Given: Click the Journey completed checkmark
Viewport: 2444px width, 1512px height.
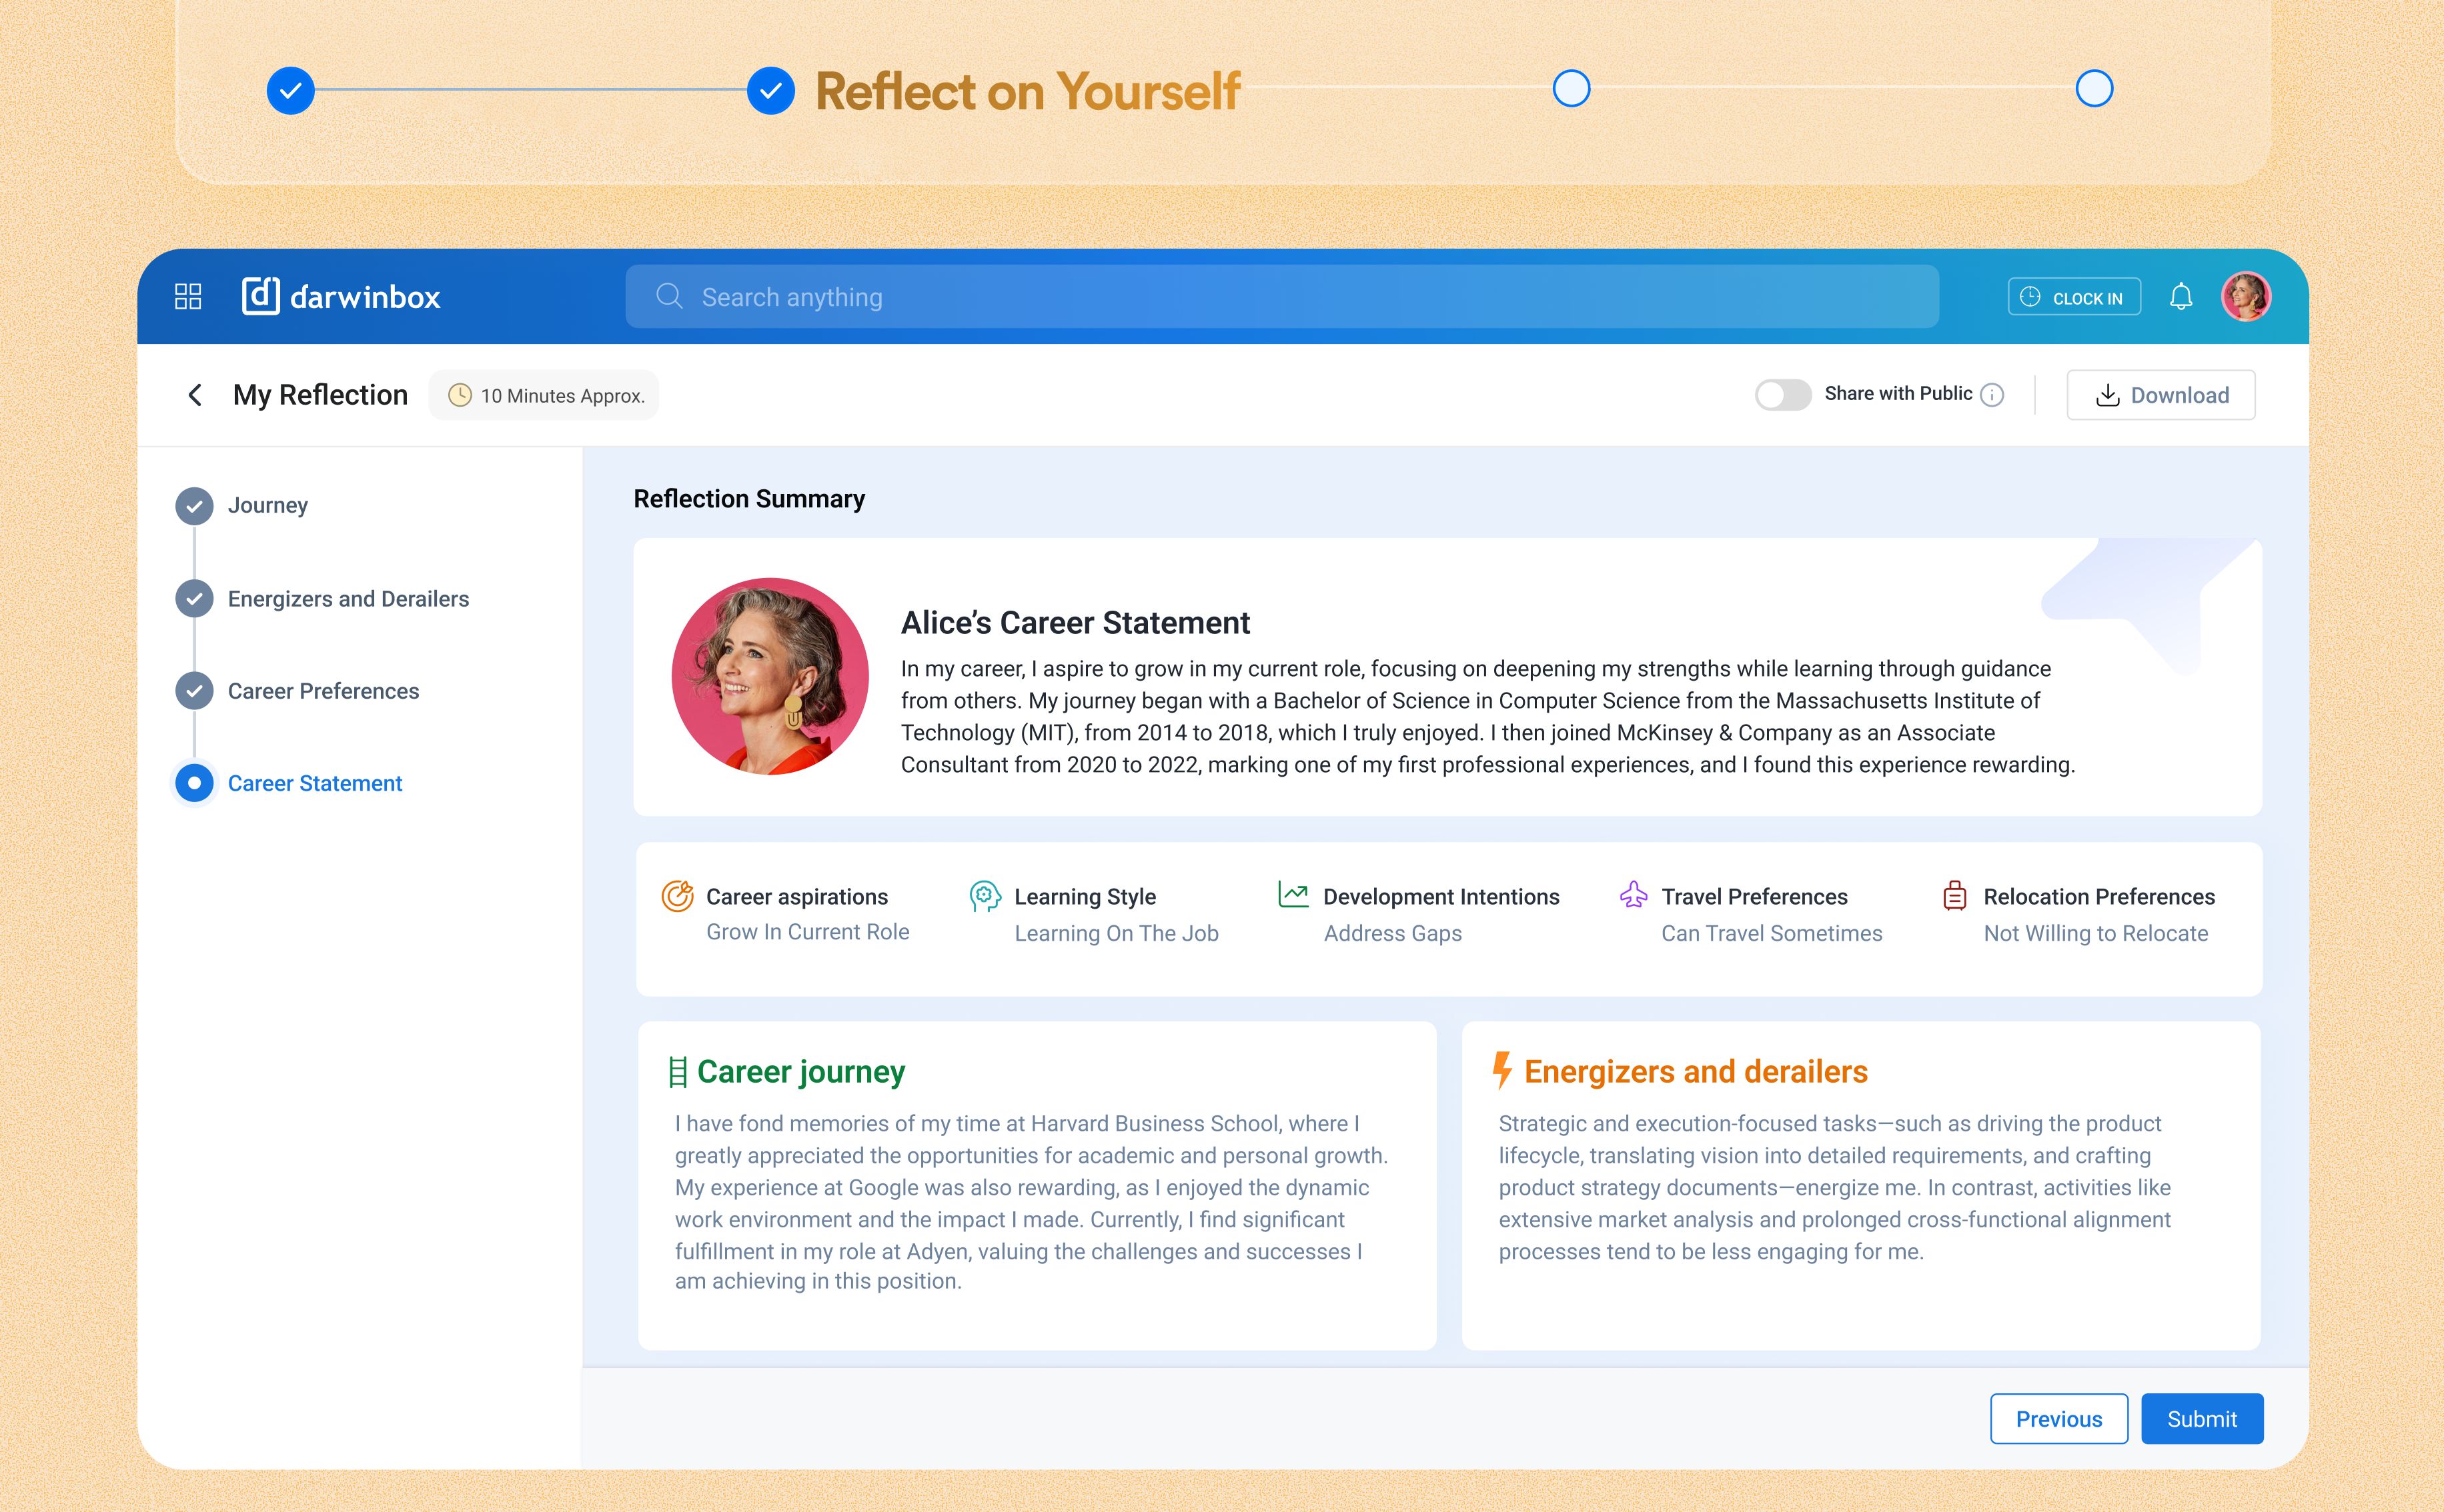Looking at the screenshot, I should (194, 506).
